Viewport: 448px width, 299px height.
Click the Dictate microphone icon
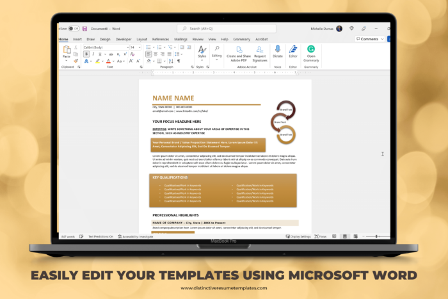(278, 49)
